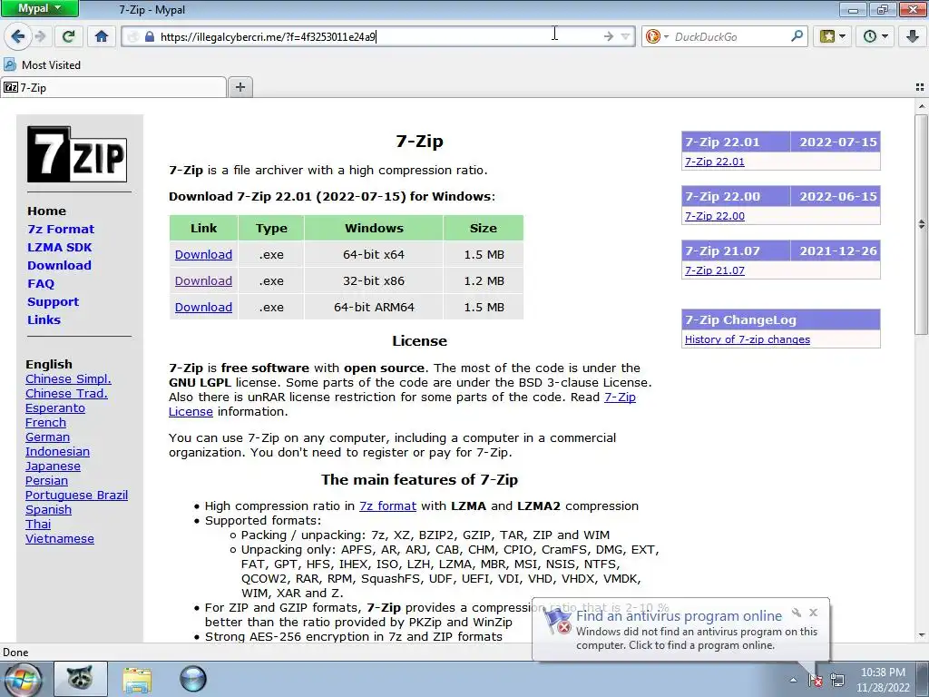Switch language to Japanese
The width and height of the screenshot is (929, 697).
click(53, 466)
